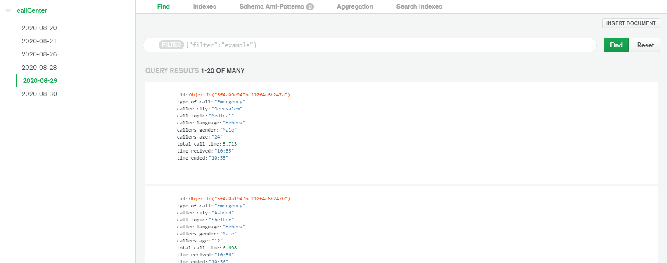Focus the filter query input field
The image size is (667, 263).
coord(370,45)
